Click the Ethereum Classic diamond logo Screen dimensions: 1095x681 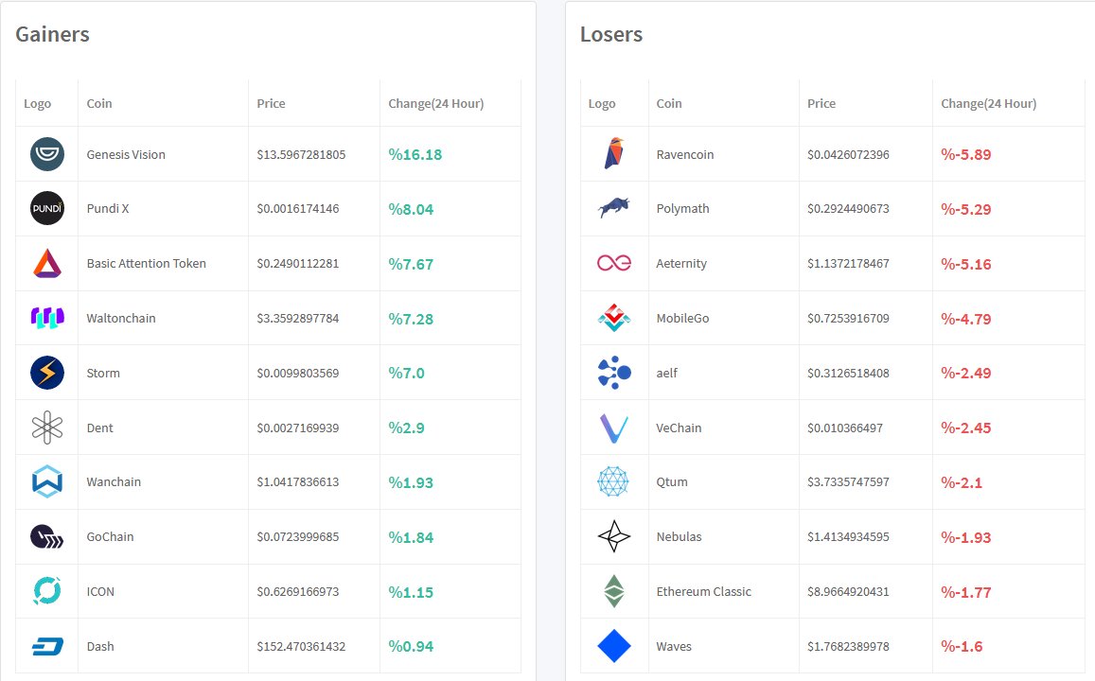(614, 591)
